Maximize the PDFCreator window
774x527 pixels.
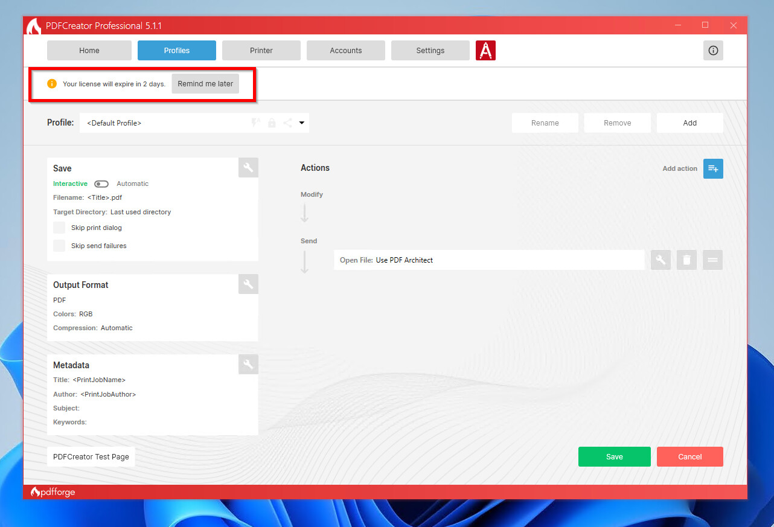(x=705, y=25)
